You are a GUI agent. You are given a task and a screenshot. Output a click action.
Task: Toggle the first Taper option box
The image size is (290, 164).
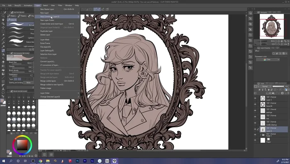(16, 79)
